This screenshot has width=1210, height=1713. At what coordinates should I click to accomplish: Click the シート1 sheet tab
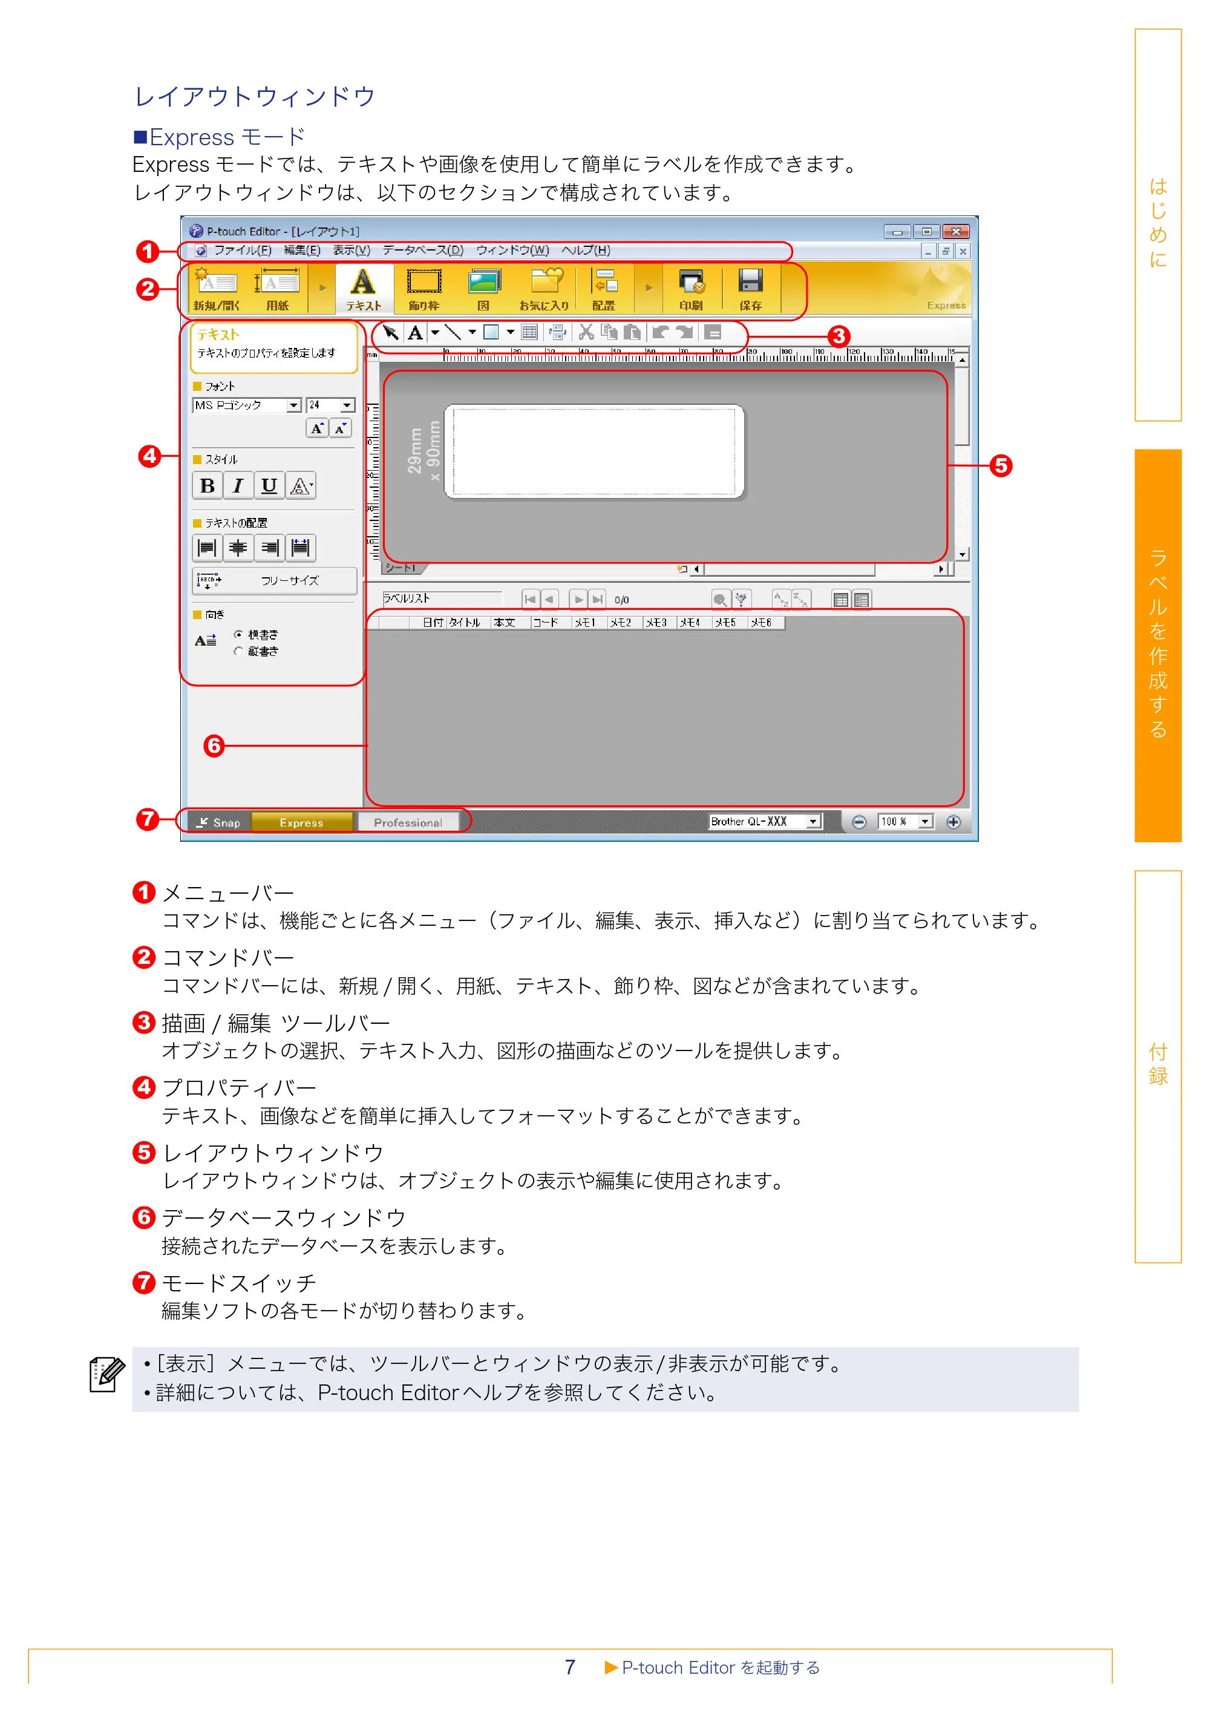click(x=403, y=569)
